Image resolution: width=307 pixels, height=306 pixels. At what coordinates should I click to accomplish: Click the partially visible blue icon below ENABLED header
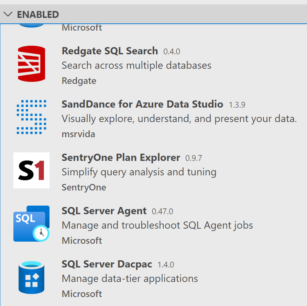point(31,26)
